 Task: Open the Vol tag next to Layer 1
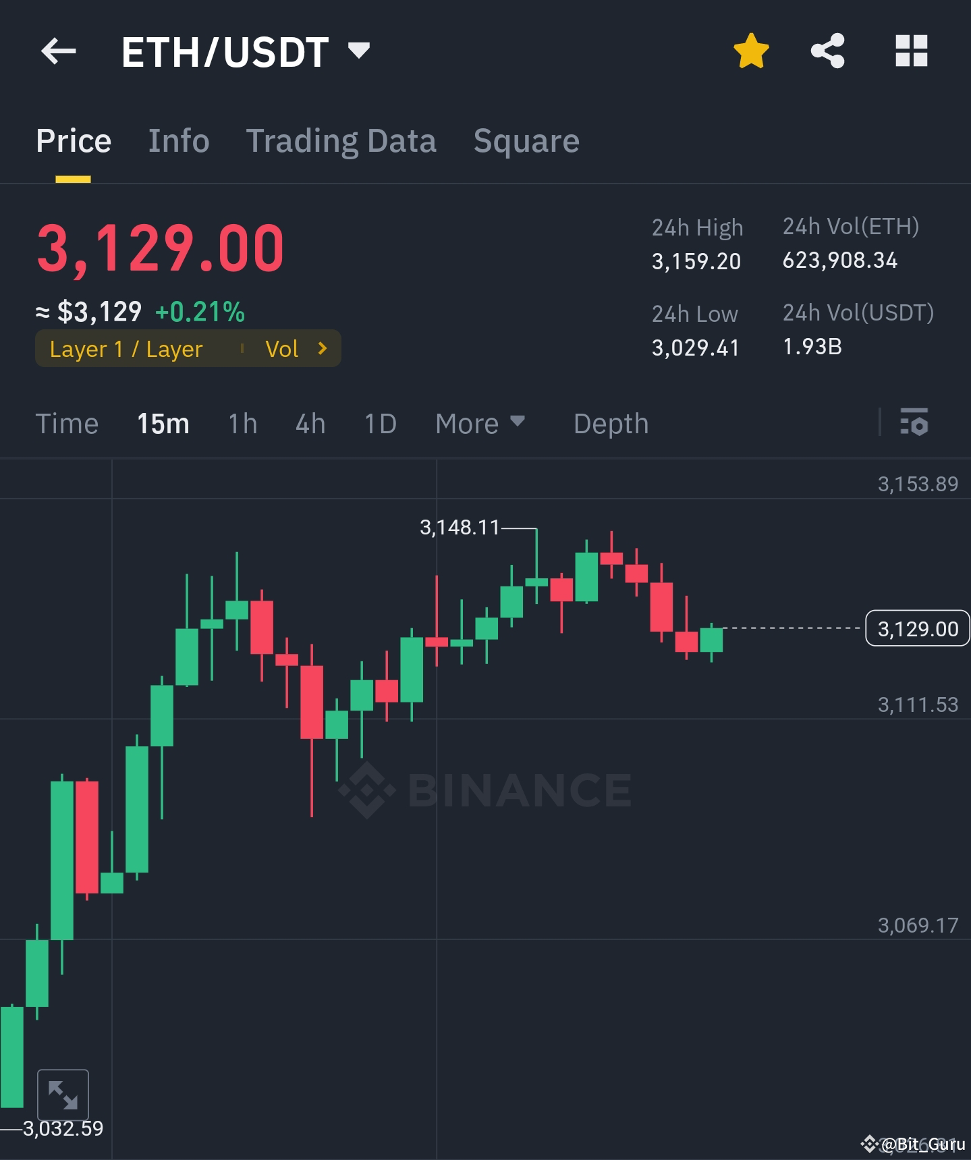pos(283,348)
